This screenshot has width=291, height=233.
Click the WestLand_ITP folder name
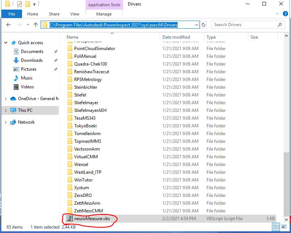click(87, 172)
